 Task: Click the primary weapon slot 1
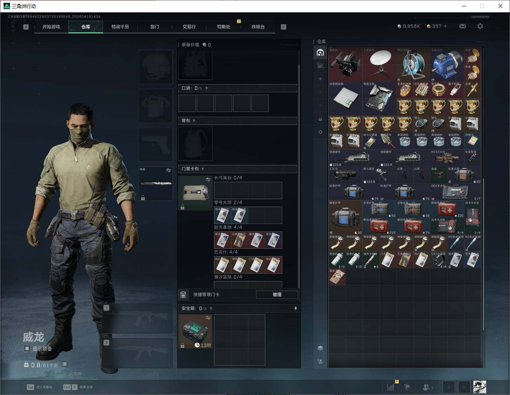coord(138,319)
